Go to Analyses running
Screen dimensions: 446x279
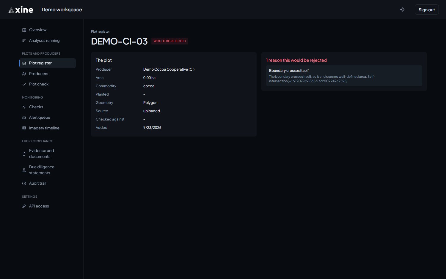(48, 41)
